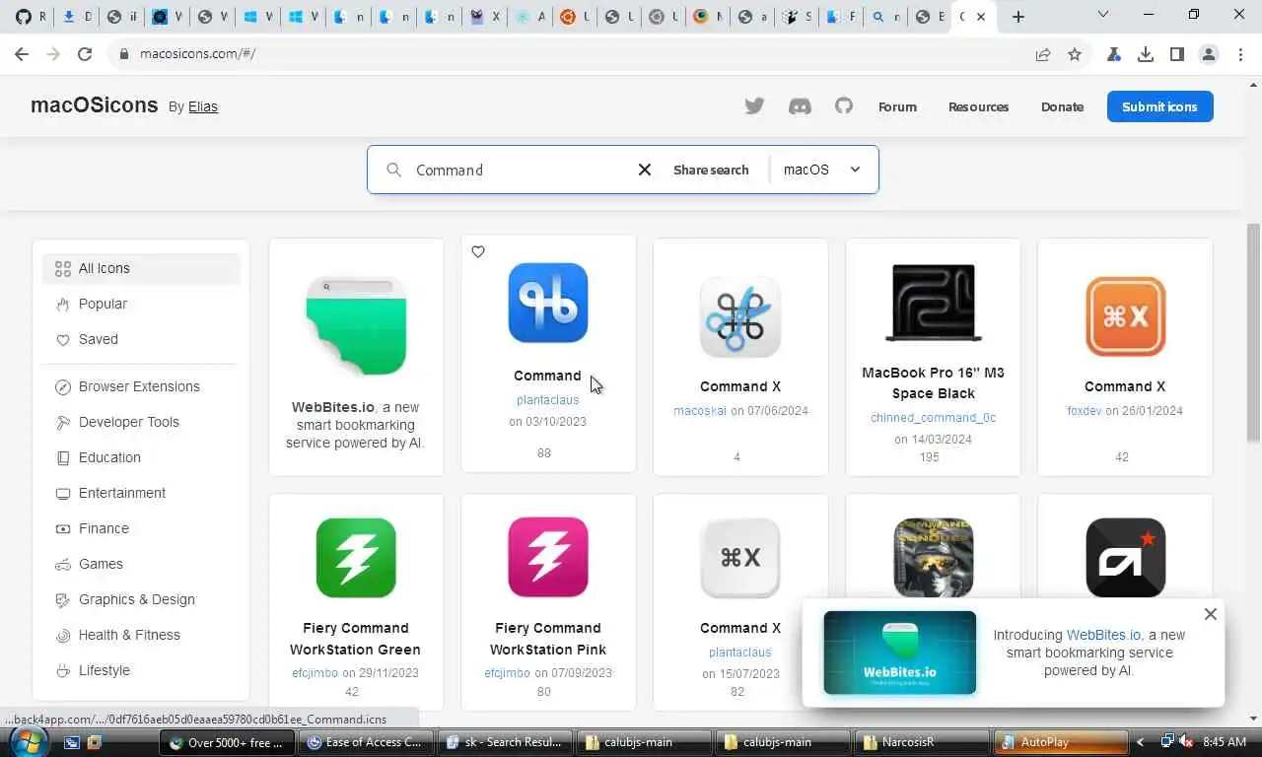1262x757 pixels.
Task: Open the browser downloads icon
Action: [x=1146, y=54]
